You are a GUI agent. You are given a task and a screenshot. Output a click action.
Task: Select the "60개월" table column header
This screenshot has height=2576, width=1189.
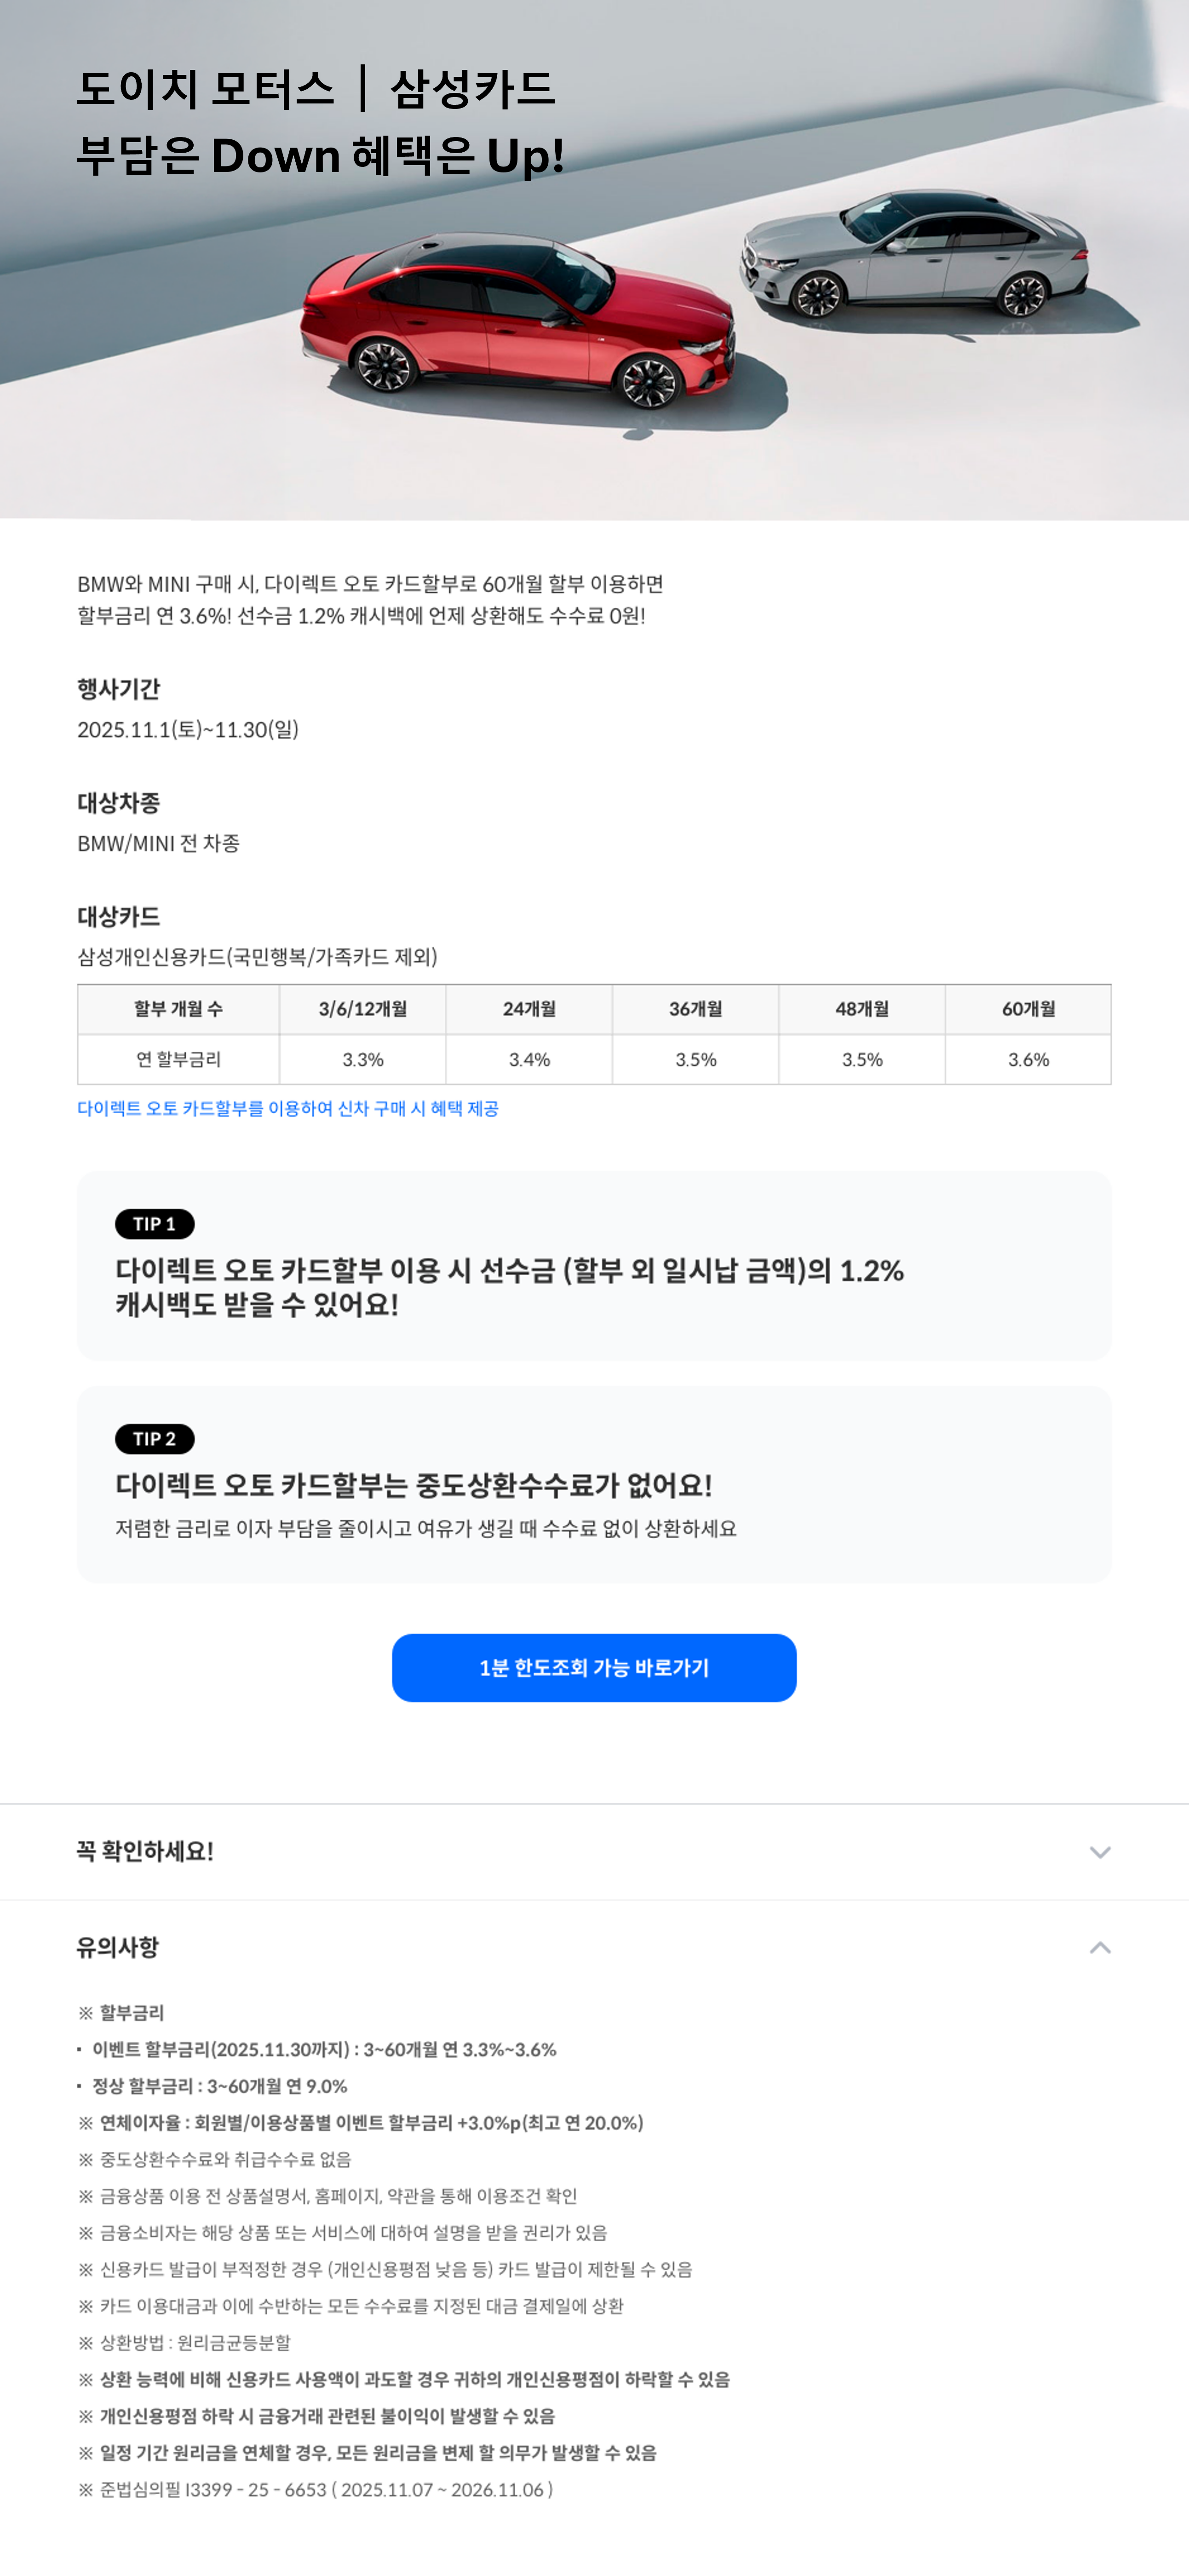[1028, 1009]
